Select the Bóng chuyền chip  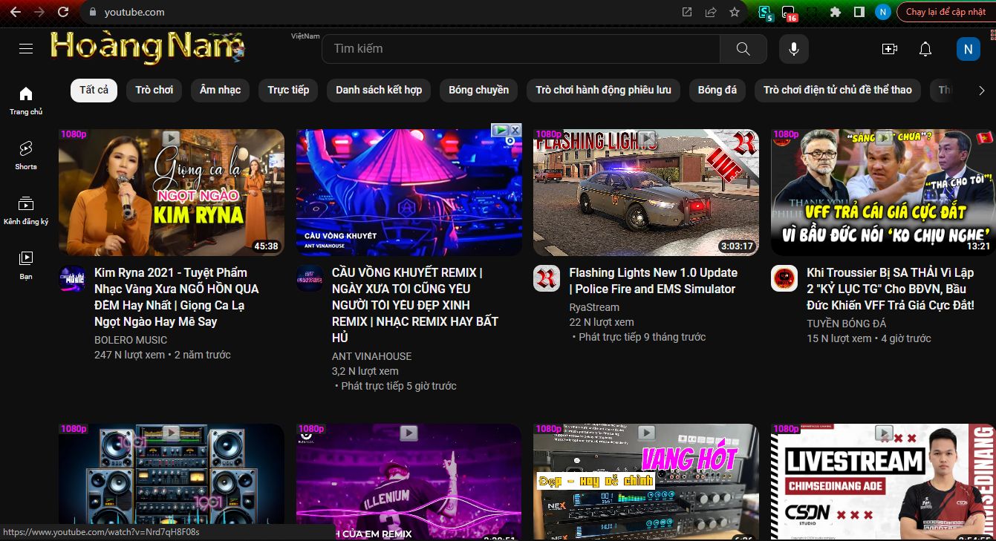pos(479,90)
